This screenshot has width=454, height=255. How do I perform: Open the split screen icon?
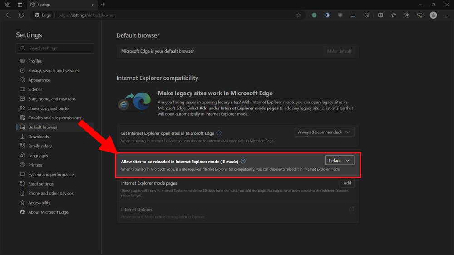(x=380, y=15)
